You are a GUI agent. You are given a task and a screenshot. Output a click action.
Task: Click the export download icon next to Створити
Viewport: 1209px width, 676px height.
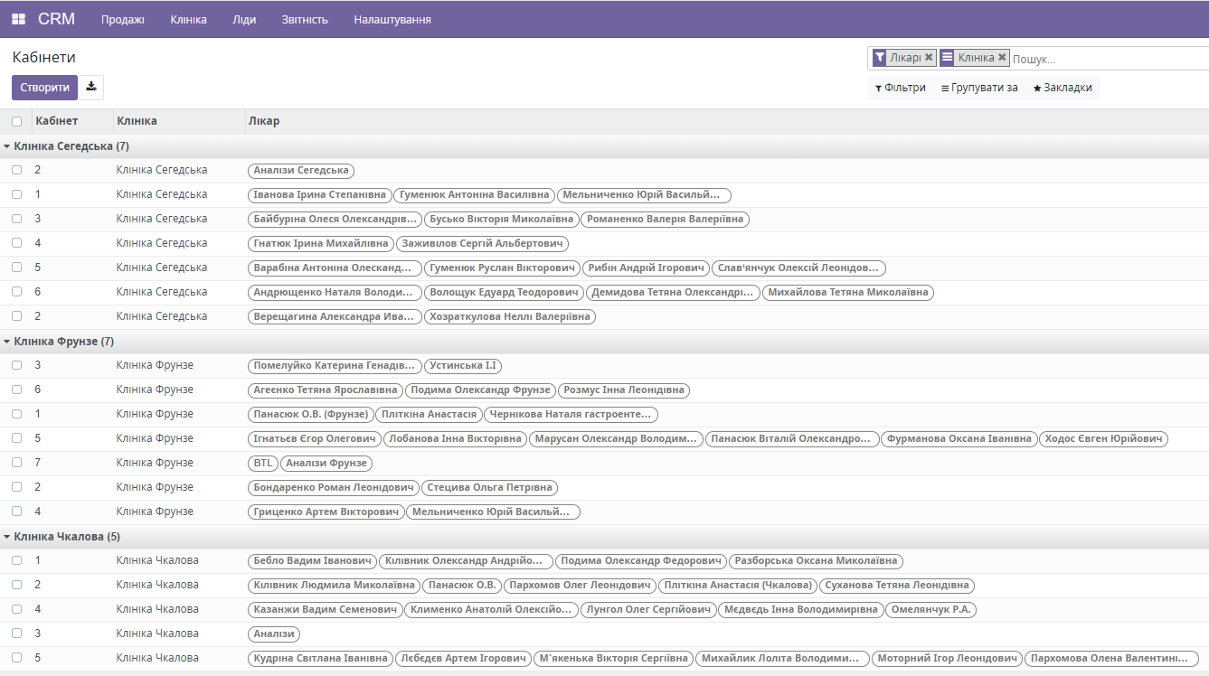[90, 87]
